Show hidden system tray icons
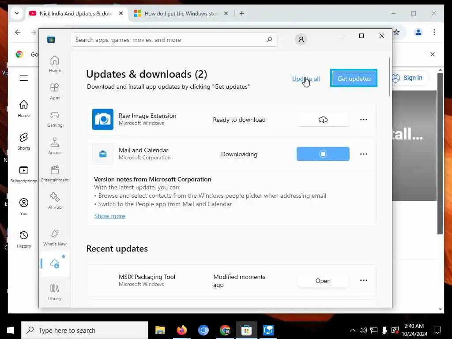452x339 pixels. [353, 330]
